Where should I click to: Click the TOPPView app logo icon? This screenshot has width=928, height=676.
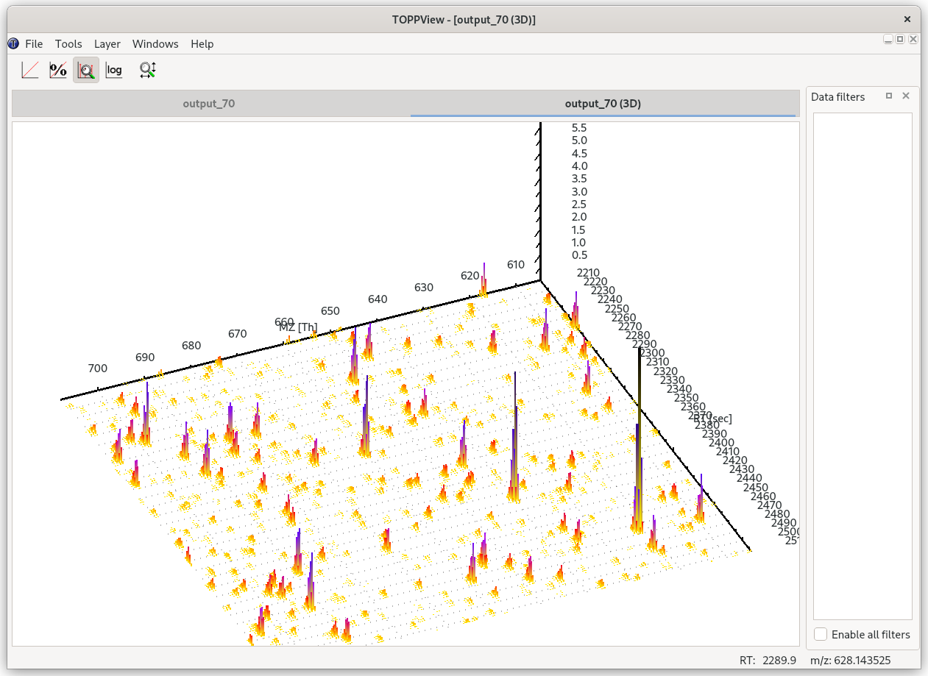(13, 44)
